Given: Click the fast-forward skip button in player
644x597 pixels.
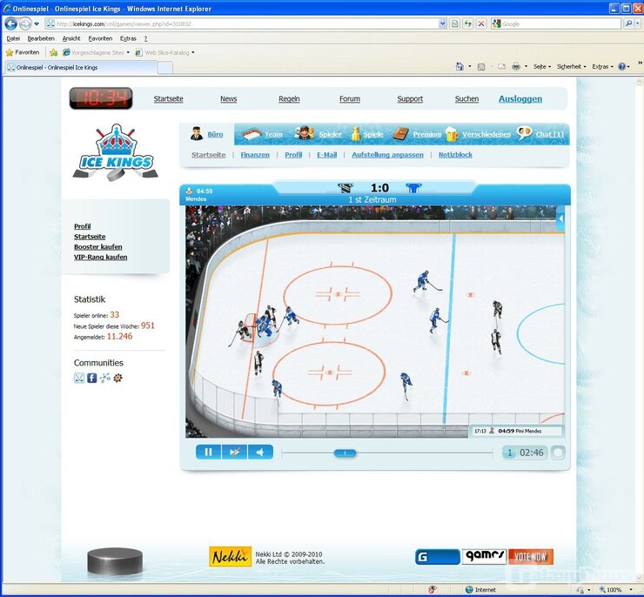Looking at the screenshot, I should click(x=234, y=452).
